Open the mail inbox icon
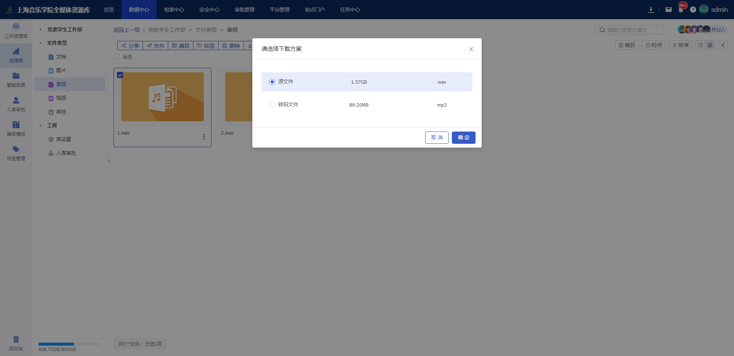Viewport: 734px width, 356px height. pyautogui.click(x=668, y=10)
